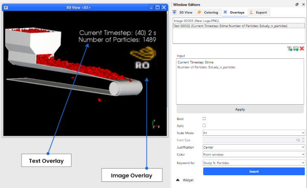Maximize the 3D View <02> window
This screenshot has height=188, width=307.
click(x=158, y=8)
